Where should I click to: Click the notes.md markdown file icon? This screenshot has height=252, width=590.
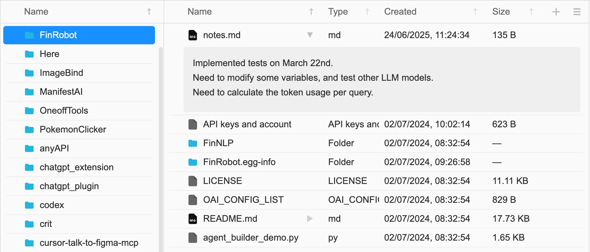pyautogui.click(x=193, y=35)
